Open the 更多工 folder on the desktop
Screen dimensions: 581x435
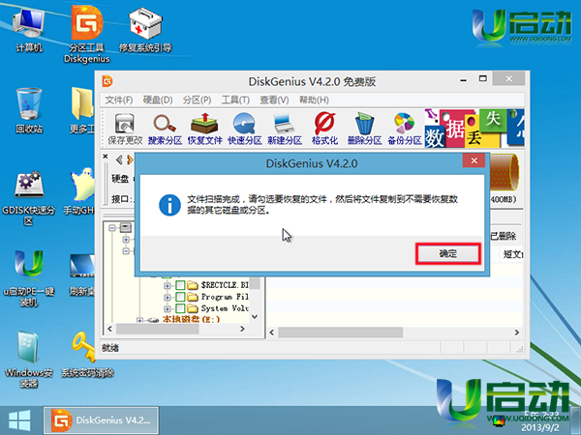click(82, 110)
